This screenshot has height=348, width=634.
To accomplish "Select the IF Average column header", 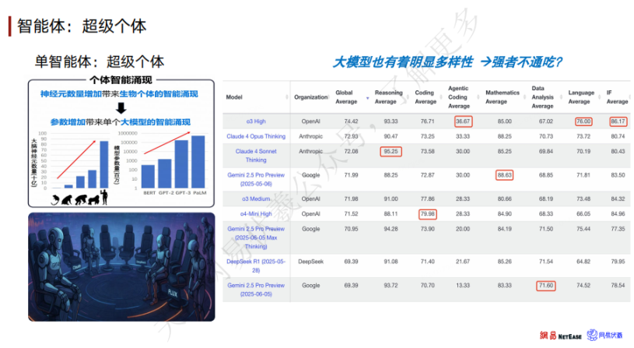I will click(x=617, y=97).
